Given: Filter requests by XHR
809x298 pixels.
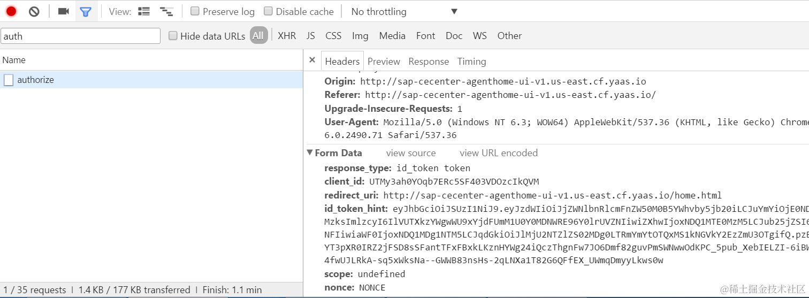Looking at the screenshot, I should point(287,36).
